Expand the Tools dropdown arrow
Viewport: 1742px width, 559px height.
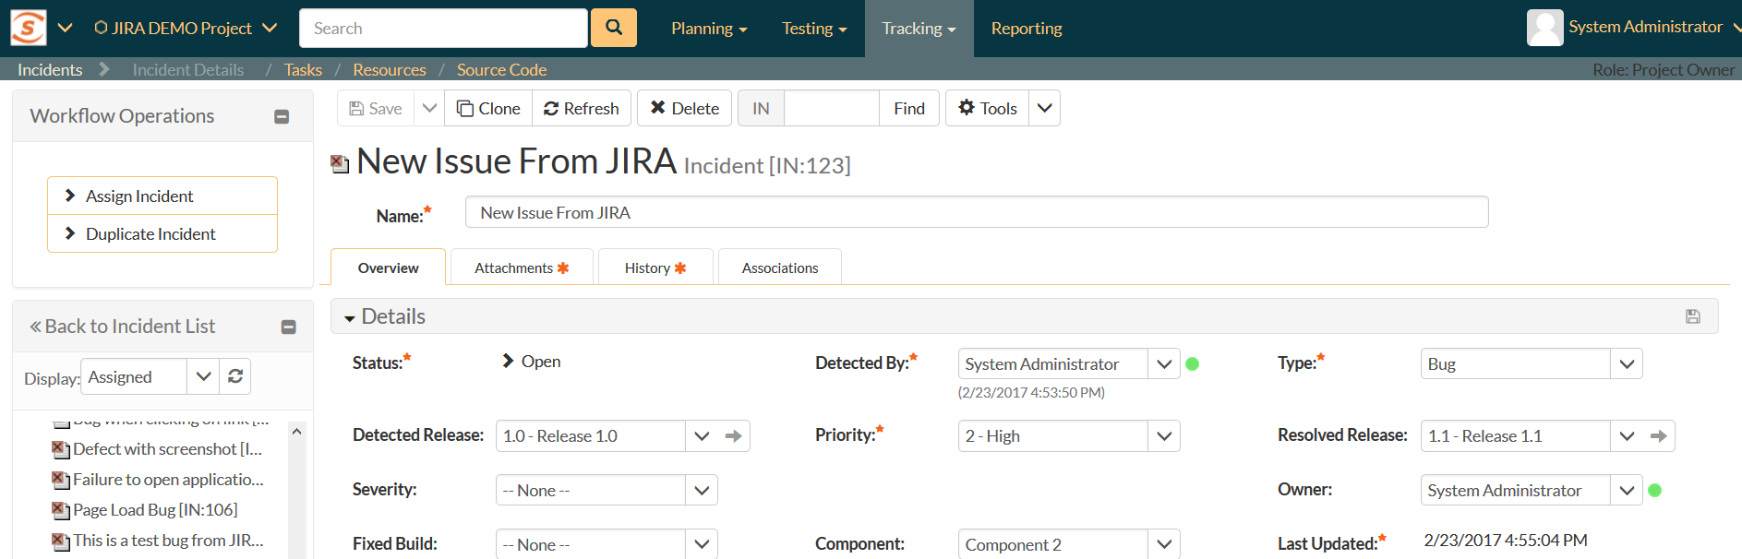pos(1044,108)
